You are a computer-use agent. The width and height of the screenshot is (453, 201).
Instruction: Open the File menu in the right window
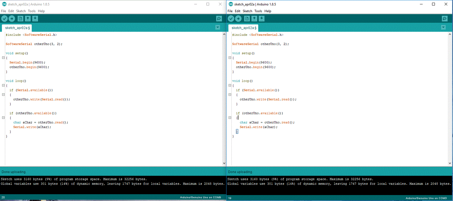pyautogui.click(x=230, y=11)
